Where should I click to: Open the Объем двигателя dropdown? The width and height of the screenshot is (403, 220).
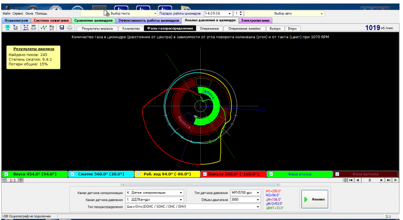(258, 199)
